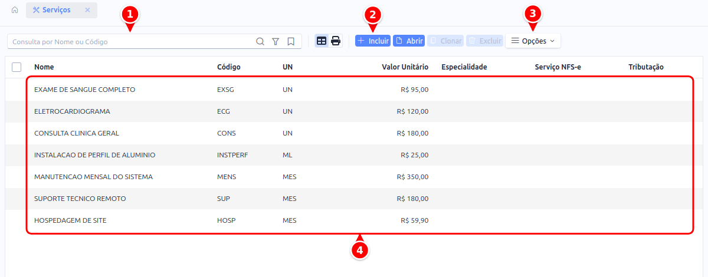This screenshot has height=277, width=708.
Task: Click code cell SUP
Action: click(x=224, y=199)
